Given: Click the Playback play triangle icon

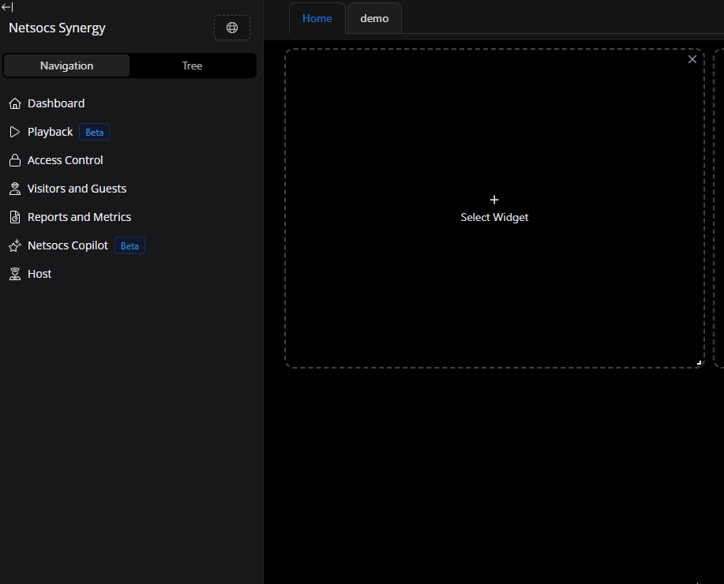Looking at the screenshot, I should [14, 132].
